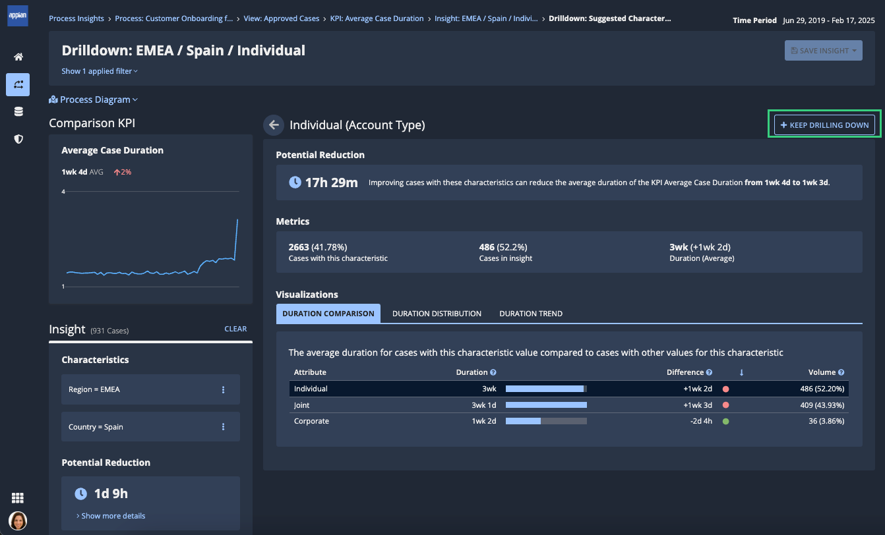Click the clock icon beside 1d 9h
885x535 pixels.
[x=80, y=493]
